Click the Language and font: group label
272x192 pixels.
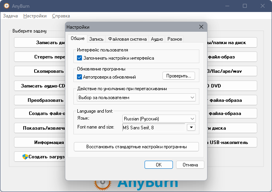95,111
